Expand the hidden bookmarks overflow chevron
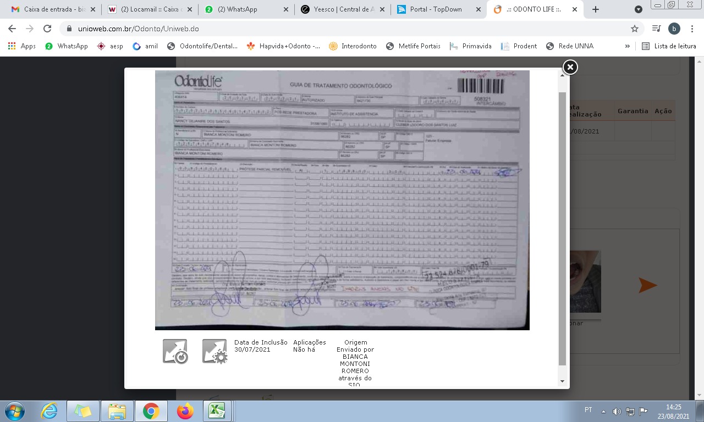The image size is (704, 422). pos(628,46)
